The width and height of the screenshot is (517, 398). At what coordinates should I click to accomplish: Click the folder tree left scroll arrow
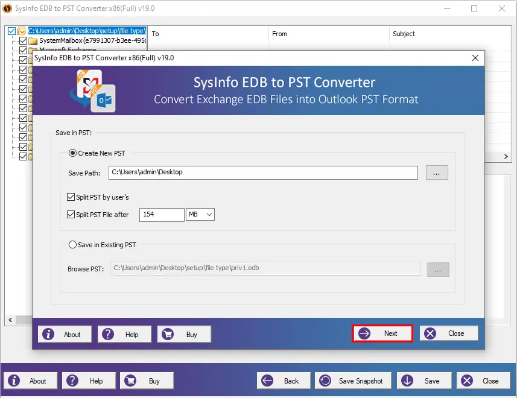pyautogui.click(x=10, y=320)
